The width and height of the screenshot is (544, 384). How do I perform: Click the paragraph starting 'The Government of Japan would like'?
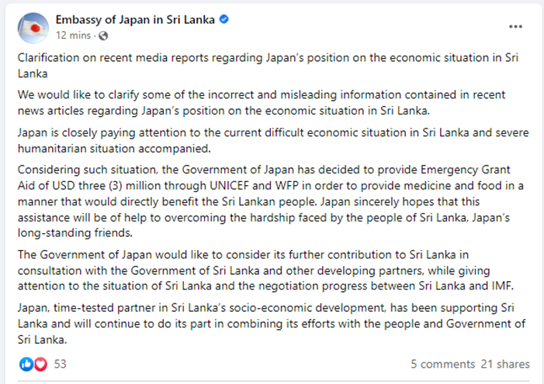[265, 270]
